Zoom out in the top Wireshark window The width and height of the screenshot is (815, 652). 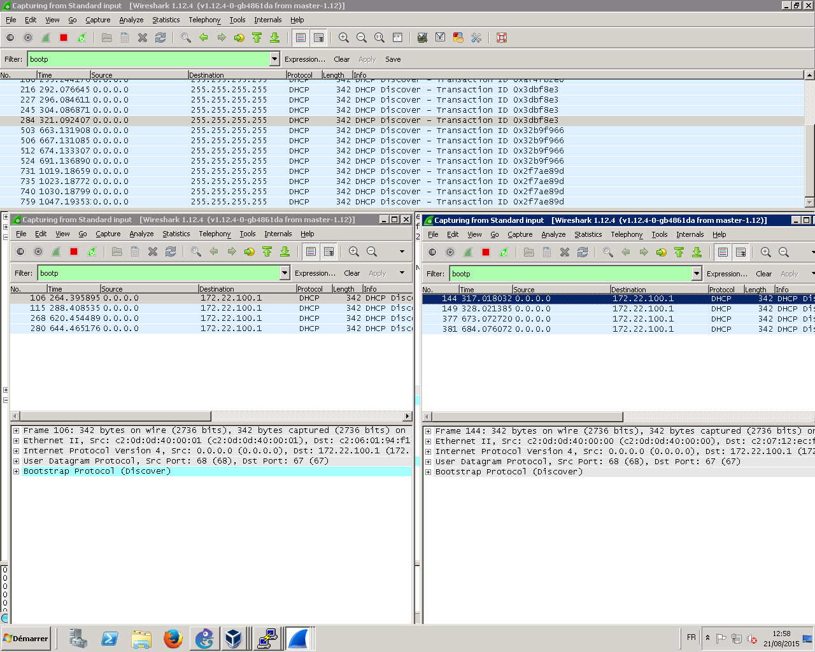pyautogui.click(x=362, y=38)
